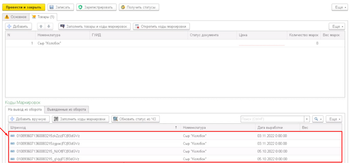Image resolution: width=352 pixels, height=163 pixels.
Task: Expand the Еще menu in goods toolbar
Action: click(x=337, y=26)
